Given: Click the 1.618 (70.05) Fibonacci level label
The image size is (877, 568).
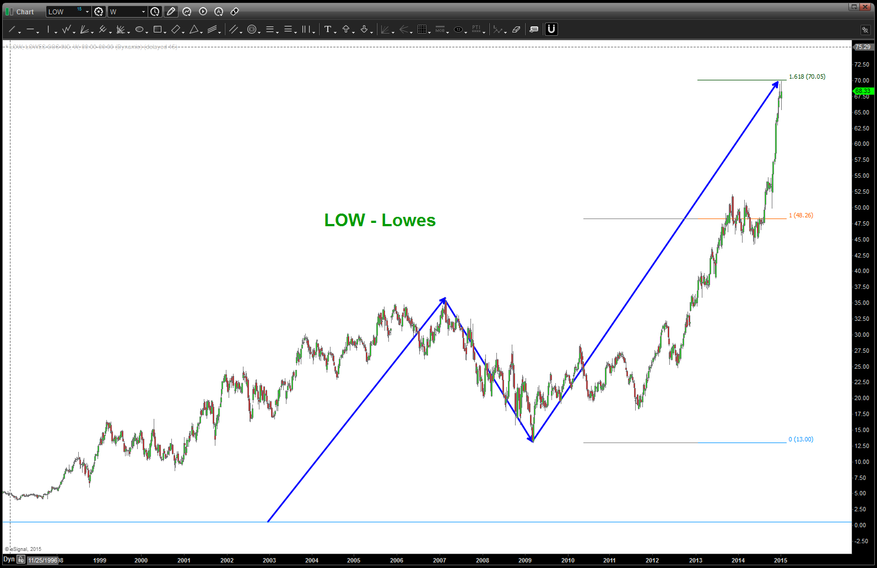Looking at the screenshot, I should click(x=806, y=77).
